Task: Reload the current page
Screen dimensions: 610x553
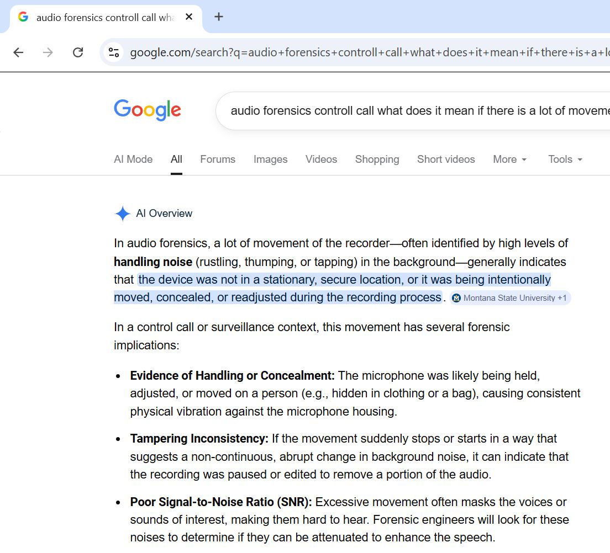Action: click(x=78, y=52)
